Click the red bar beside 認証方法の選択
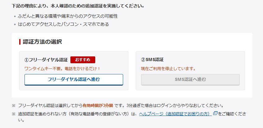This screenshot has height=128, width=263. point(20,42)
